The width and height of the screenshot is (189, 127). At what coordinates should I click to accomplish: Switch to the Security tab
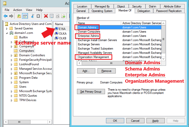[x=137, y=6]
